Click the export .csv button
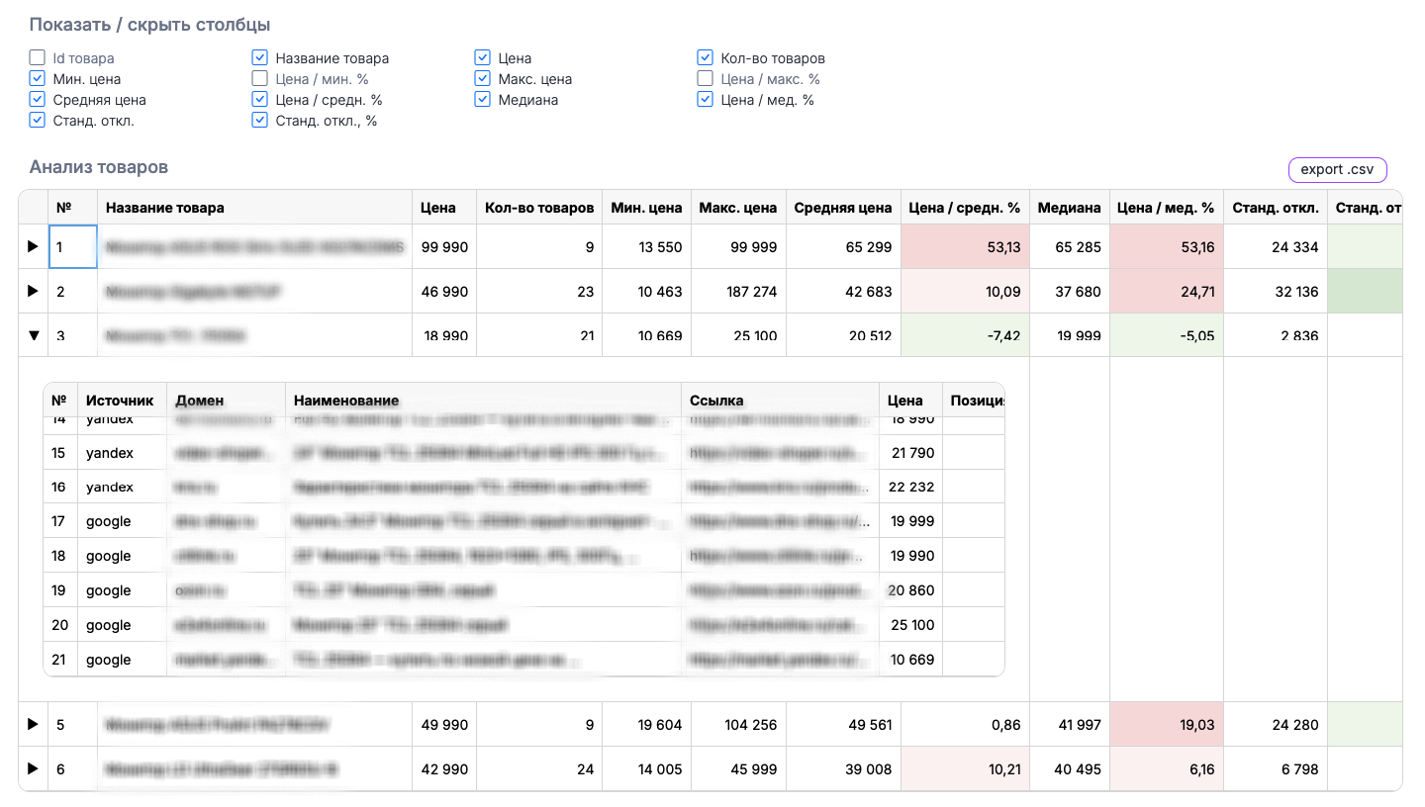Screen dimensions: 1425x807 [1337, 170]
